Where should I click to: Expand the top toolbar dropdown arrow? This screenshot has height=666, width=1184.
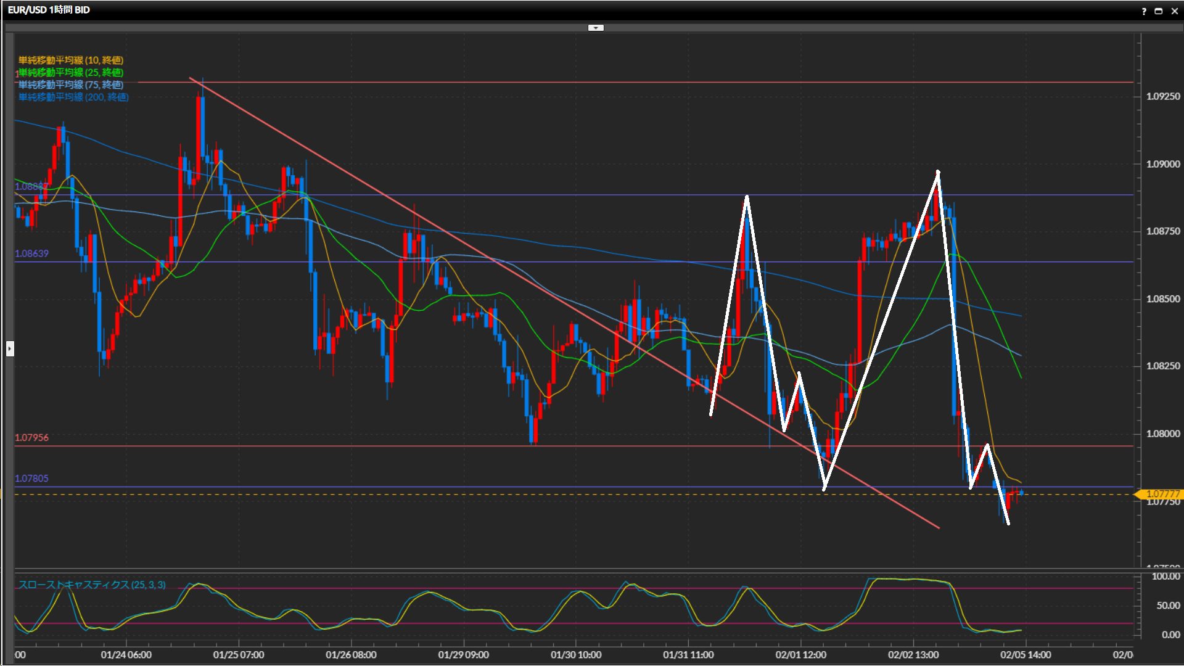click(x=596, y=28)
